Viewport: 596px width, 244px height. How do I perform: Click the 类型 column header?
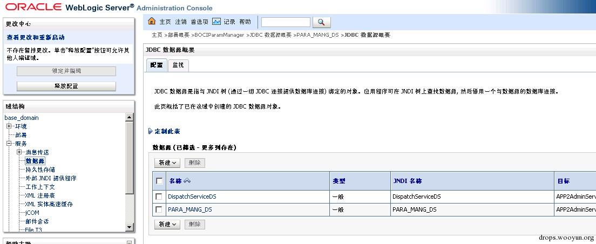click(338, 181)
